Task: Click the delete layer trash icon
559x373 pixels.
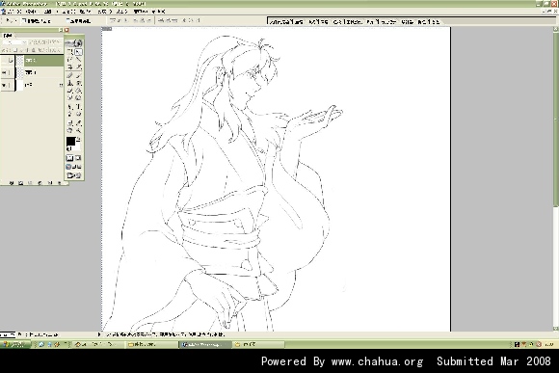Action: pos(59,182)
